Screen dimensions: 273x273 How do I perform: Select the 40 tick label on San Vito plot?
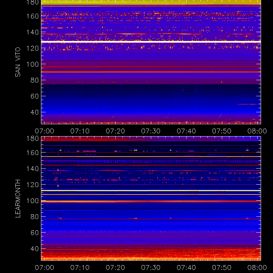(x=34, y=112)
